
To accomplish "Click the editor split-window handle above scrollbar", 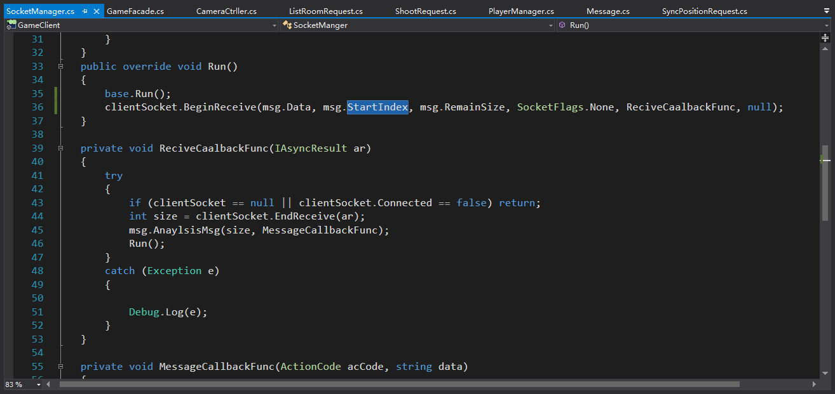I will pyautogui.click(x=825, y=38).
